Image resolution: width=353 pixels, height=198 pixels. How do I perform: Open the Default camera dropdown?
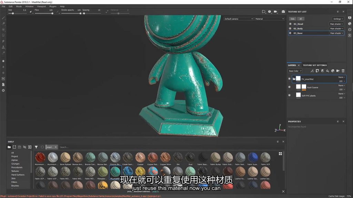click(239, 19)
